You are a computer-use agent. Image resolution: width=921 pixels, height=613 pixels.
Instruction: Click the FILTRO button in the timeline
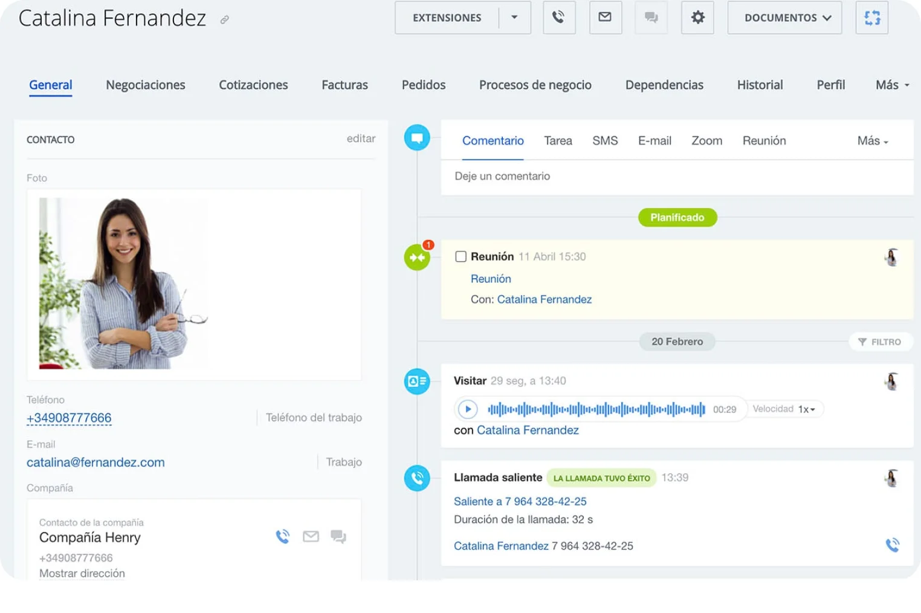[880, 342]
